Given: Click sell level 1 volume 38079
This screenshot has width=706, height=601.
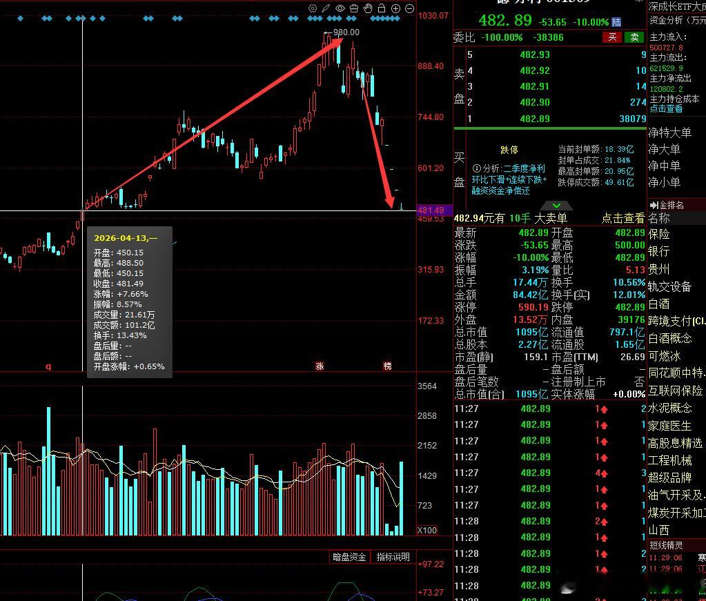Looking at the screenshot, I should click(633, 119).
